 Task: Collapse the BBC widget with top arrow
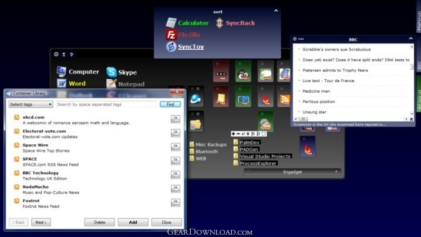click(x=410, y=39)
